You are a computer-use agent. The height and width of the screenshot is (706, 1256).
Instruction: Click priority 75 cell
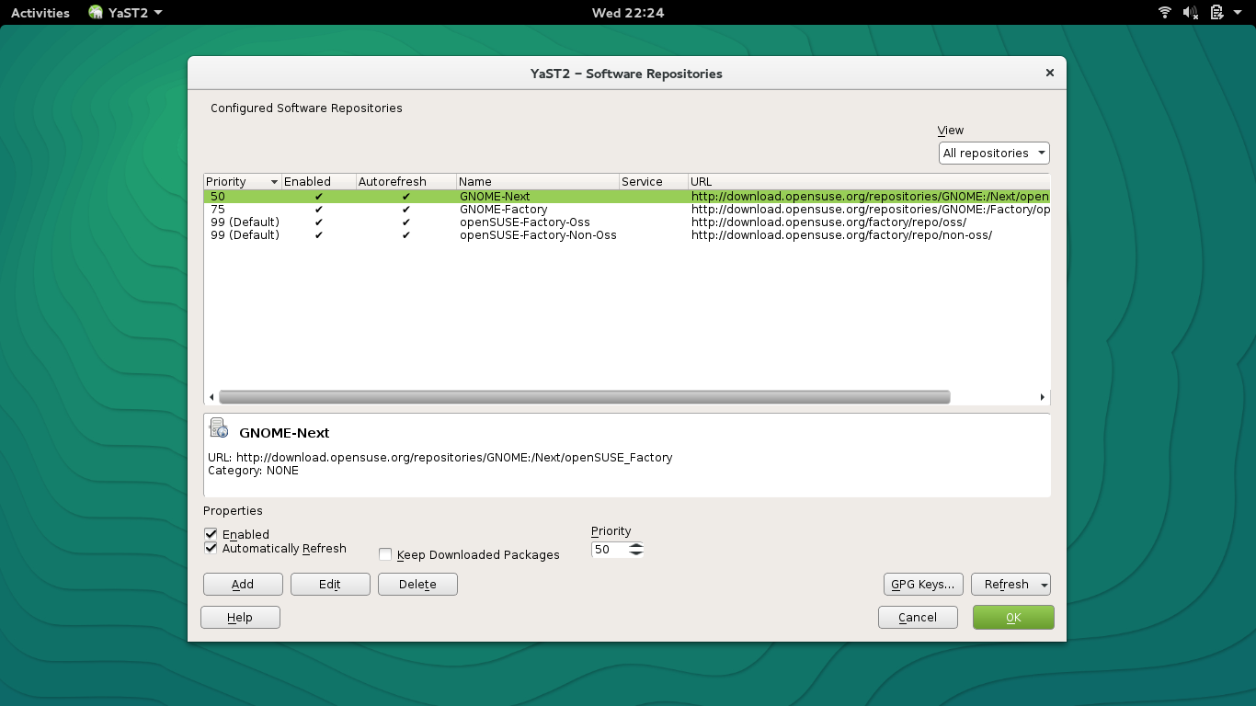[218, 210]
